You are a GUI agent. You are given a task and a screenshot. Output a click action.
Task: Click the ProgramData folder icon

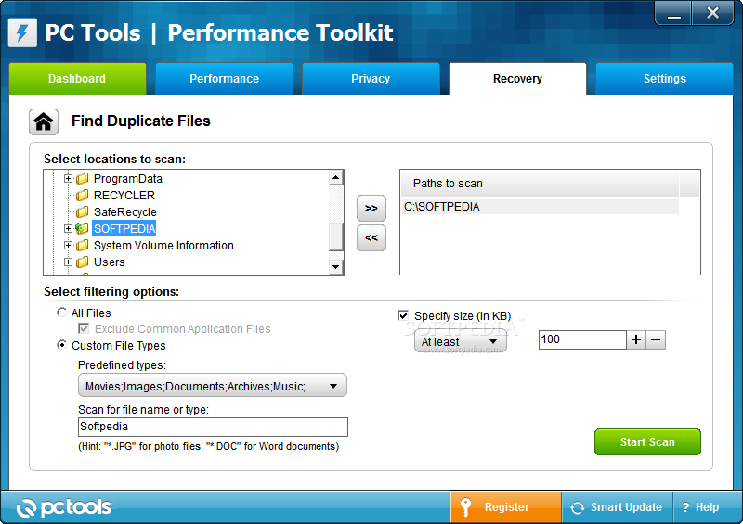(x=83, y=178)
